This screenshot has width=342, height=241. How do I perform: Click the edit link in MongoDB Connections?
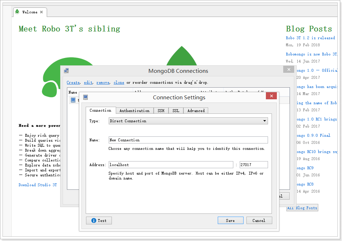pos(88,82)
